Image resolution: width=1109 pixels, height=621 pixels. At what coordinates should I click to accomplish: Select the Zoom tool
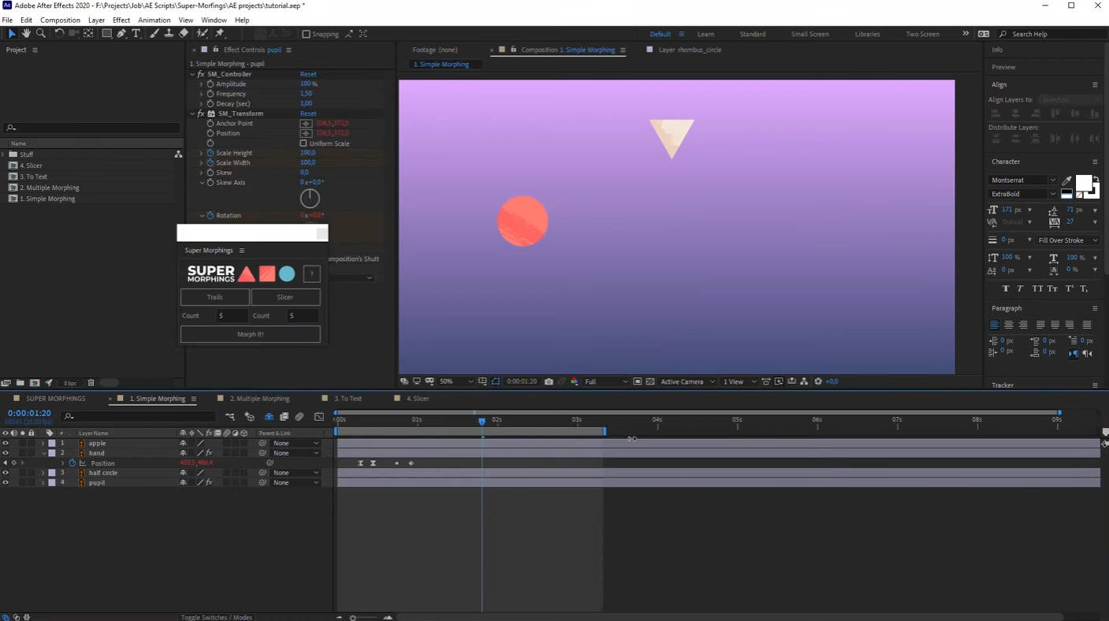coord(39,33)
